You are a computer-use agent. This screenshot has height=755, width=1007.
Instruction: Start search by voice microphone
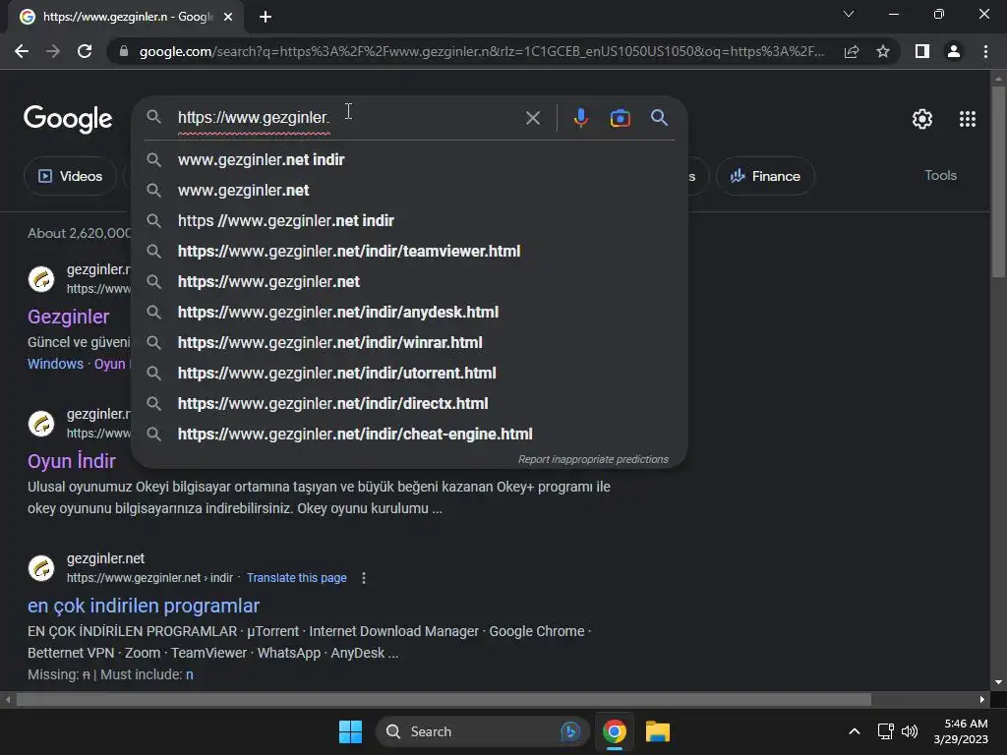[580, 118]
